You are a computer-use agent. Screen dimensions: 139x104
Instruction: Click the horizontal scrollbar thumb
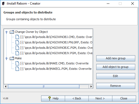click(44, 86)
